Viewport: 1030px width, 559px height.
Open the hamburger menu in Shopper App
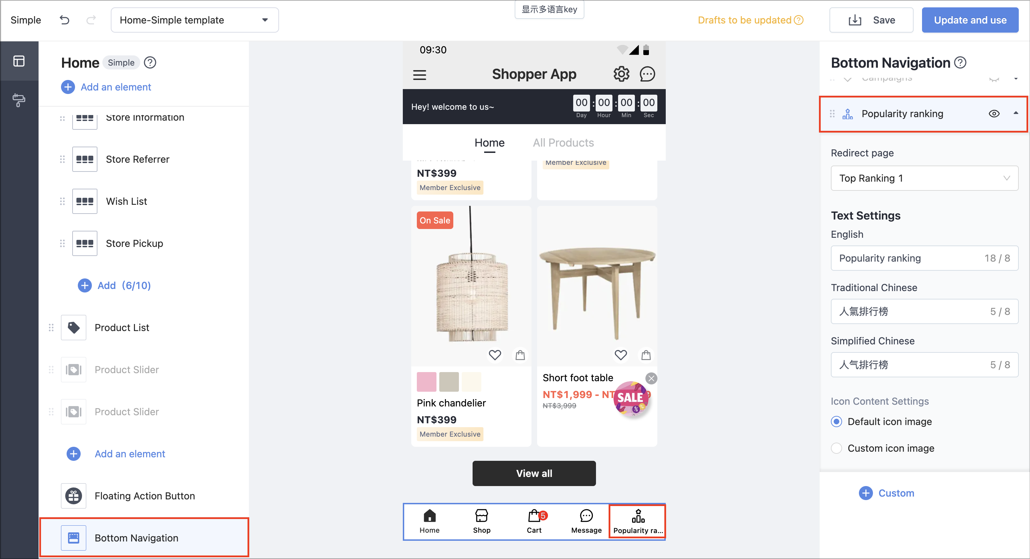pos(419,74)
